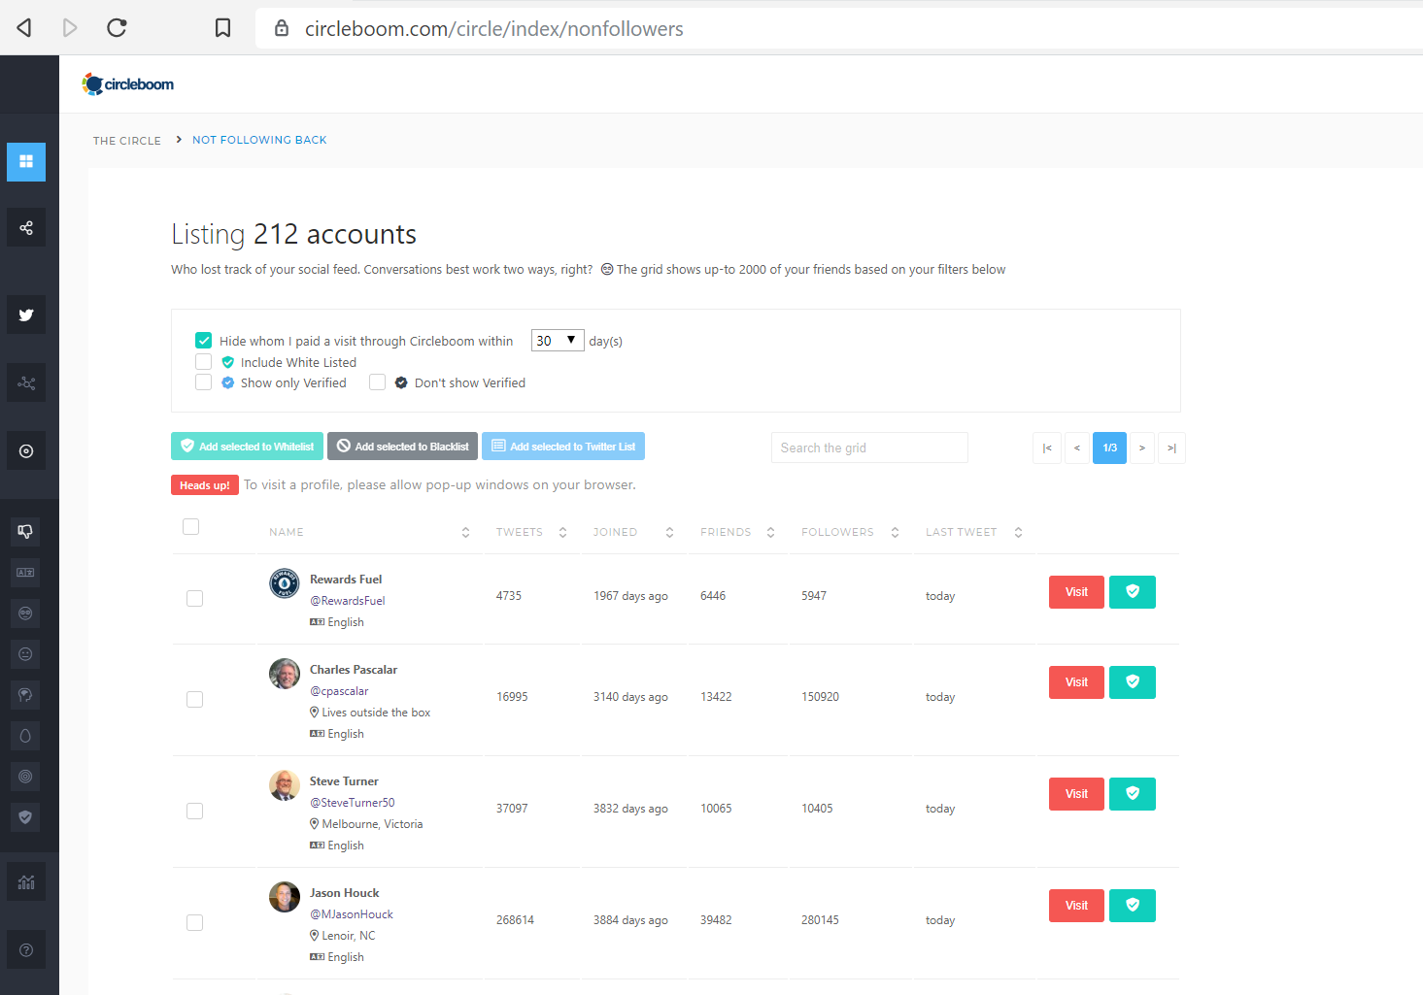Whitelist Charles Pascalar with the shield button
The image size is (1423, 995).
pyautogui.click(x=1133, y=682)
